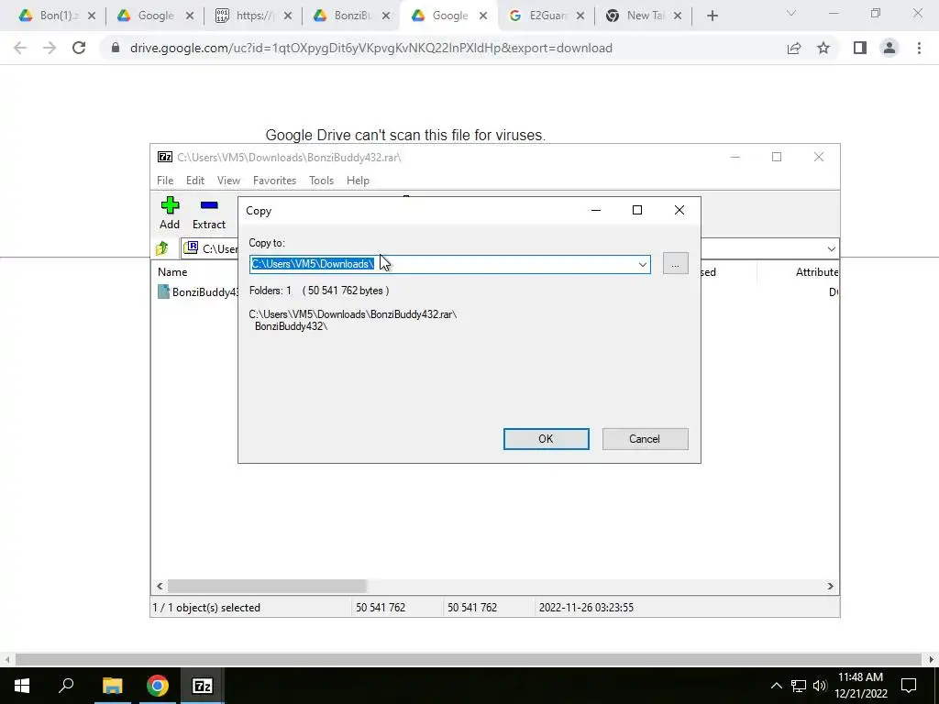Switch to the BonziBu browser tab

[349, 16]
